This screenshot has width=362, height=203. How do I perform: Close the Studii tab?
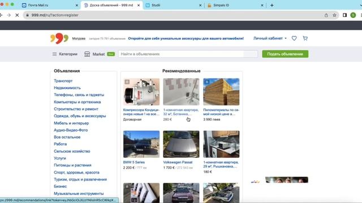click(x=200, y=5)
